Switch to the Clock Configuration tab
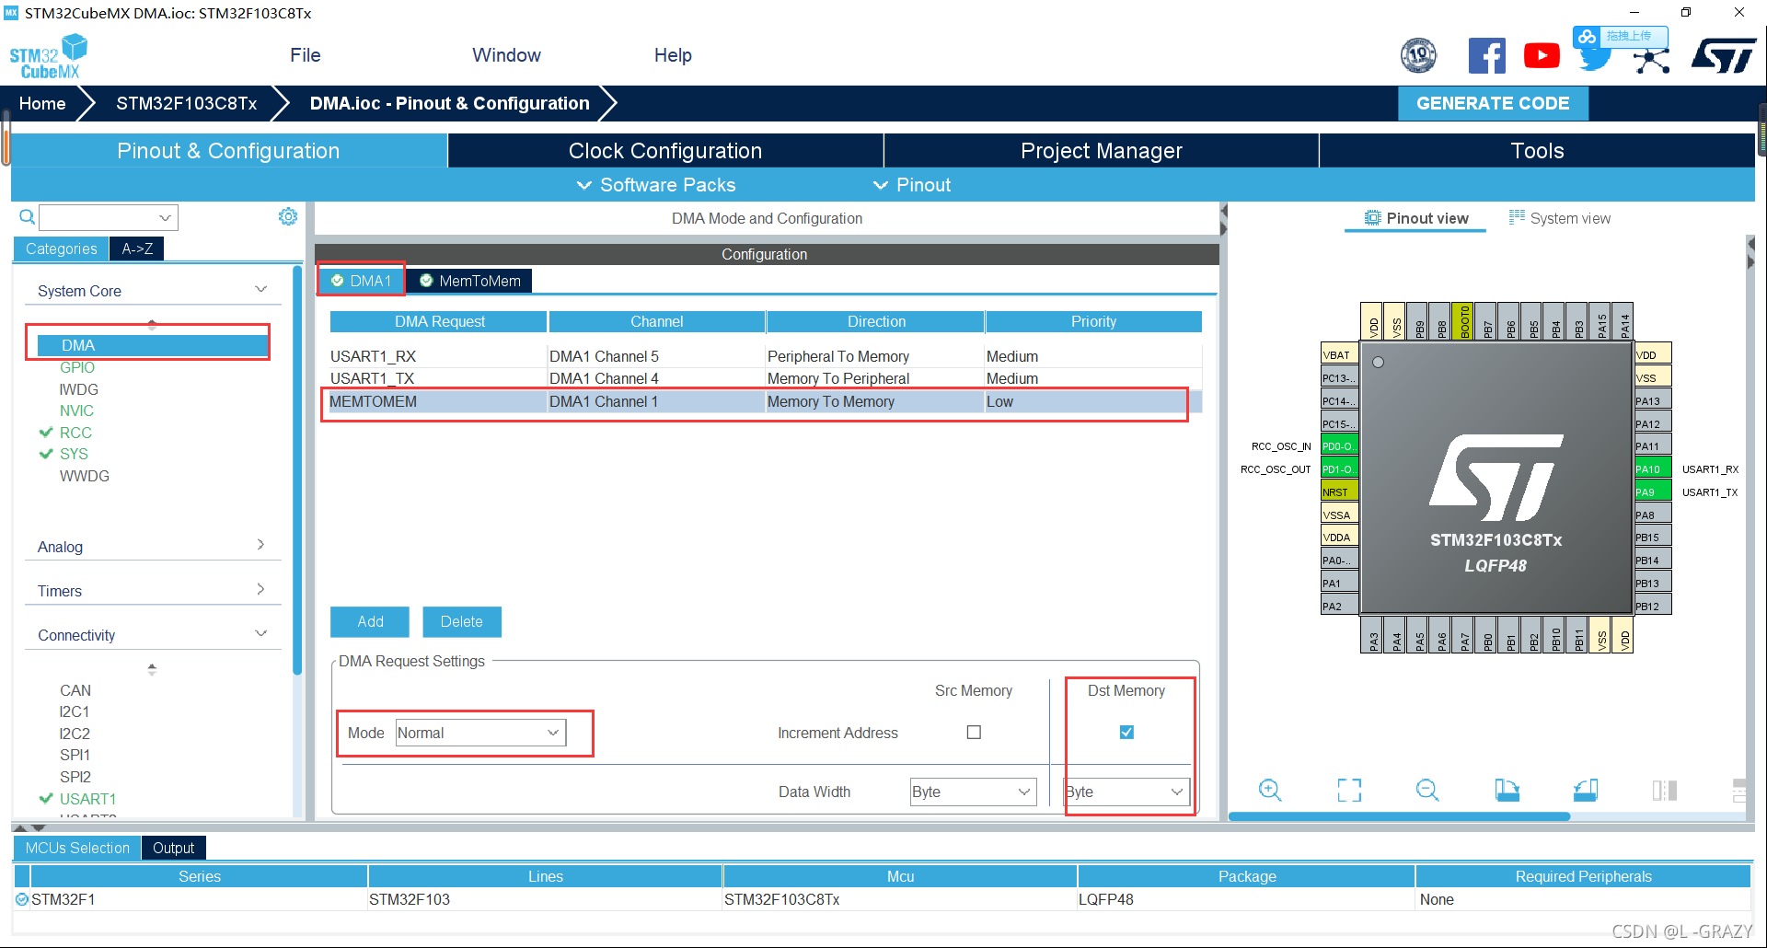The height and width of the screenshot is (948, 1767). 665,151
